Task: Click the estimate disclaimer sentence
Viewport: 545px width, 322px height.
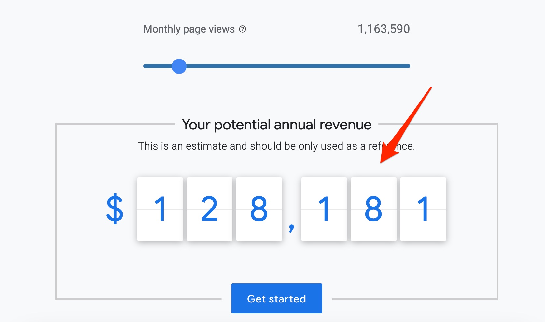Action: pos(277,146)
